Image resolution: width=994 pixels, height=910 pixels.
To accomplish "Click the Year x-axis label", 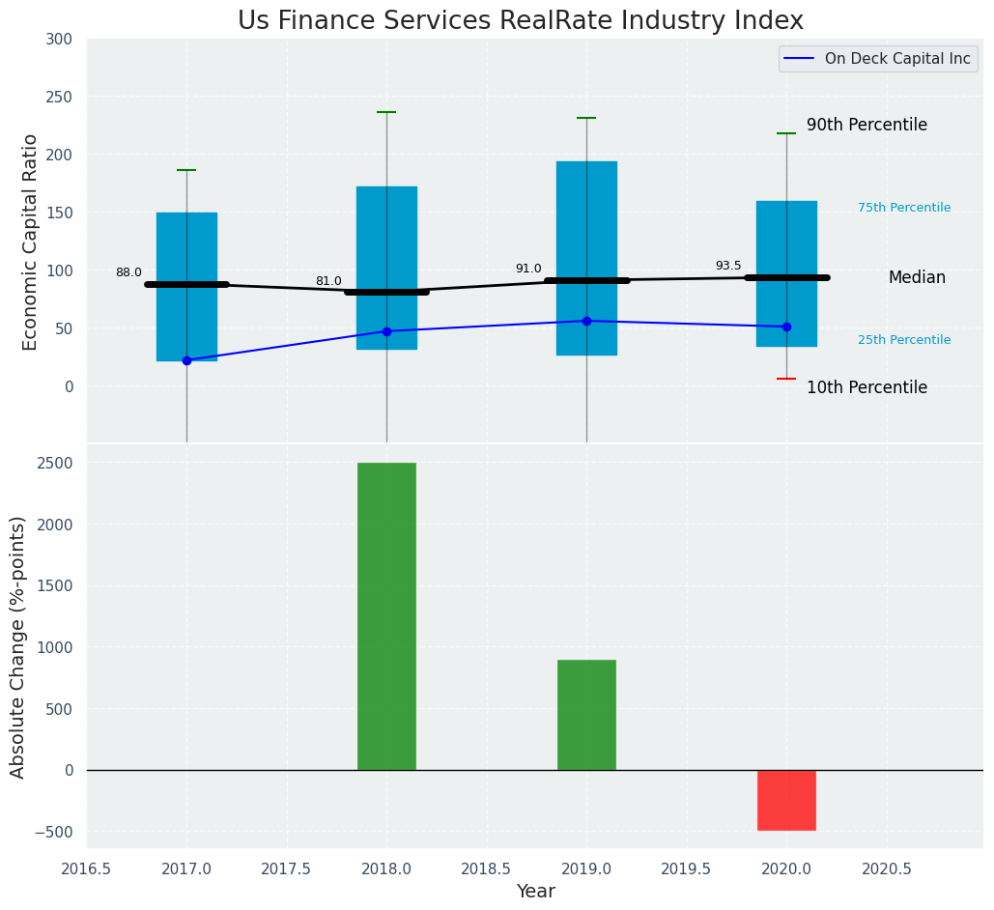I will coord(535,892).
